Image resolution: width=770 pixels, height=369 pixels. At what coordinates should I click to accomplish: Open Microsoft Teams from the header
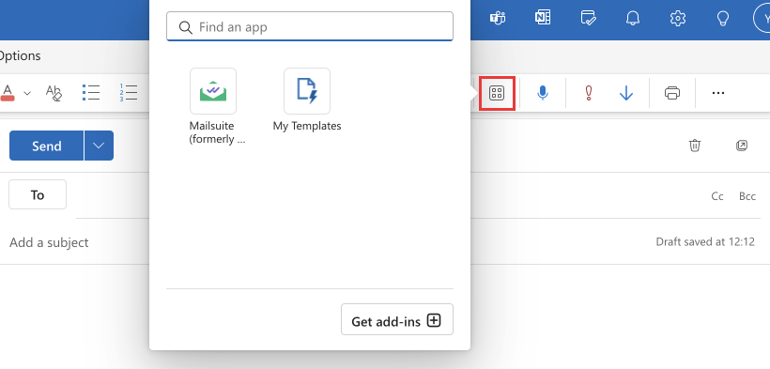[x=498, y=19]
